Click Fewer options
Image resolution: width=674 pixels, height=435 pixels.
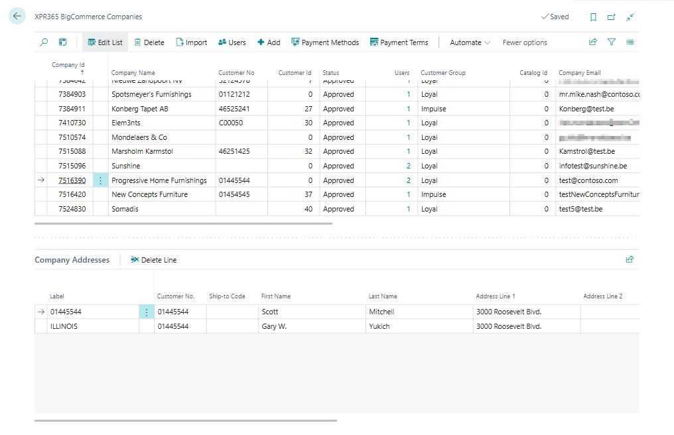(x=525, y=42)
